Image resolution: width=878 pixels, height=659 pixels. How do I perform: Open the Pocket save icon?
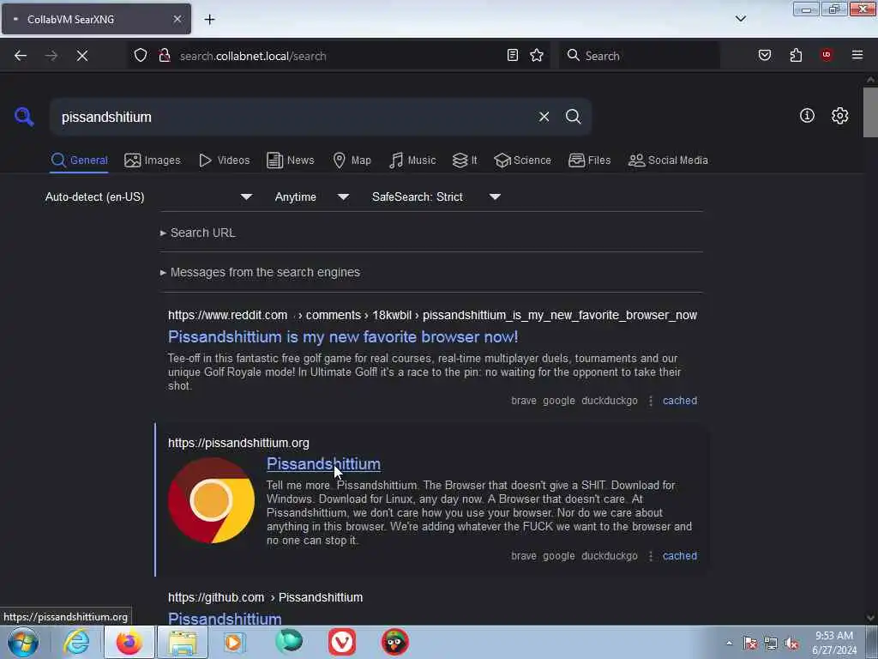point(765,55)
